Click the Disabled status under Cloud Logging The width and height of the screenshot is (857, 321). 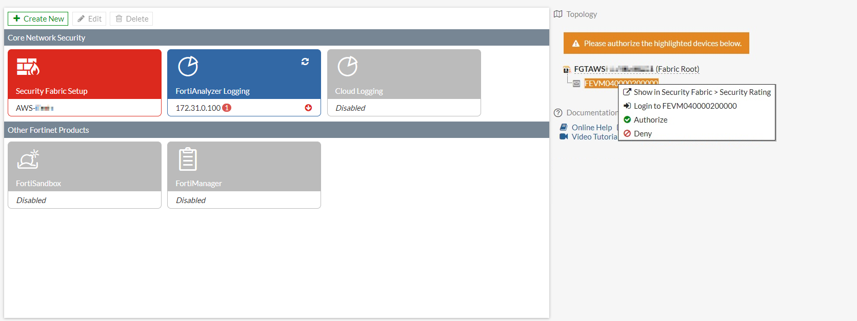[x=350, y=108]
